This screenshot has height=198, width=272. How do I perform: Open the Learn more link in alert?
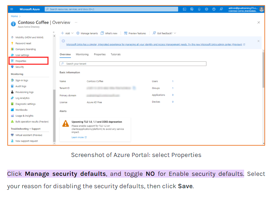pyautogui.click(x=79, y=137)
